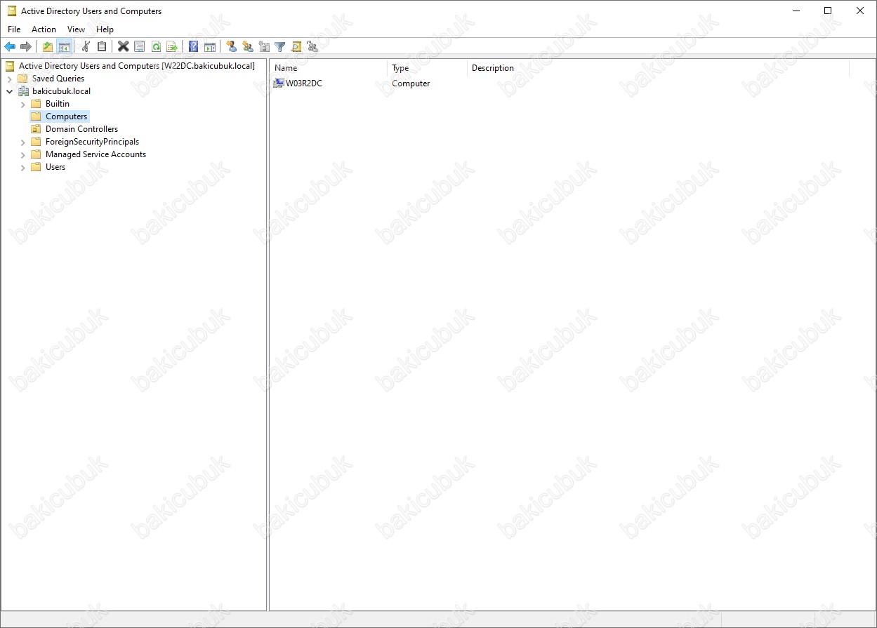Image resolution: width=877 pixels, height=628 pixels.
Task: Click the Saved Queries folder icon
Action: [22, 79]
